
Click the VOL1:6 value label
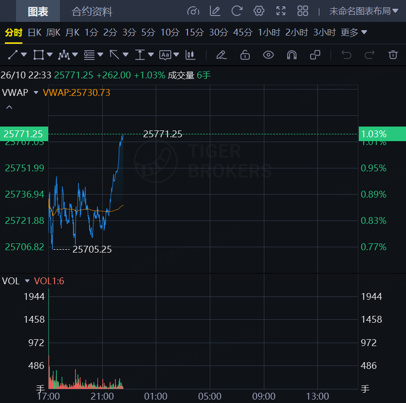coord(49,281)
